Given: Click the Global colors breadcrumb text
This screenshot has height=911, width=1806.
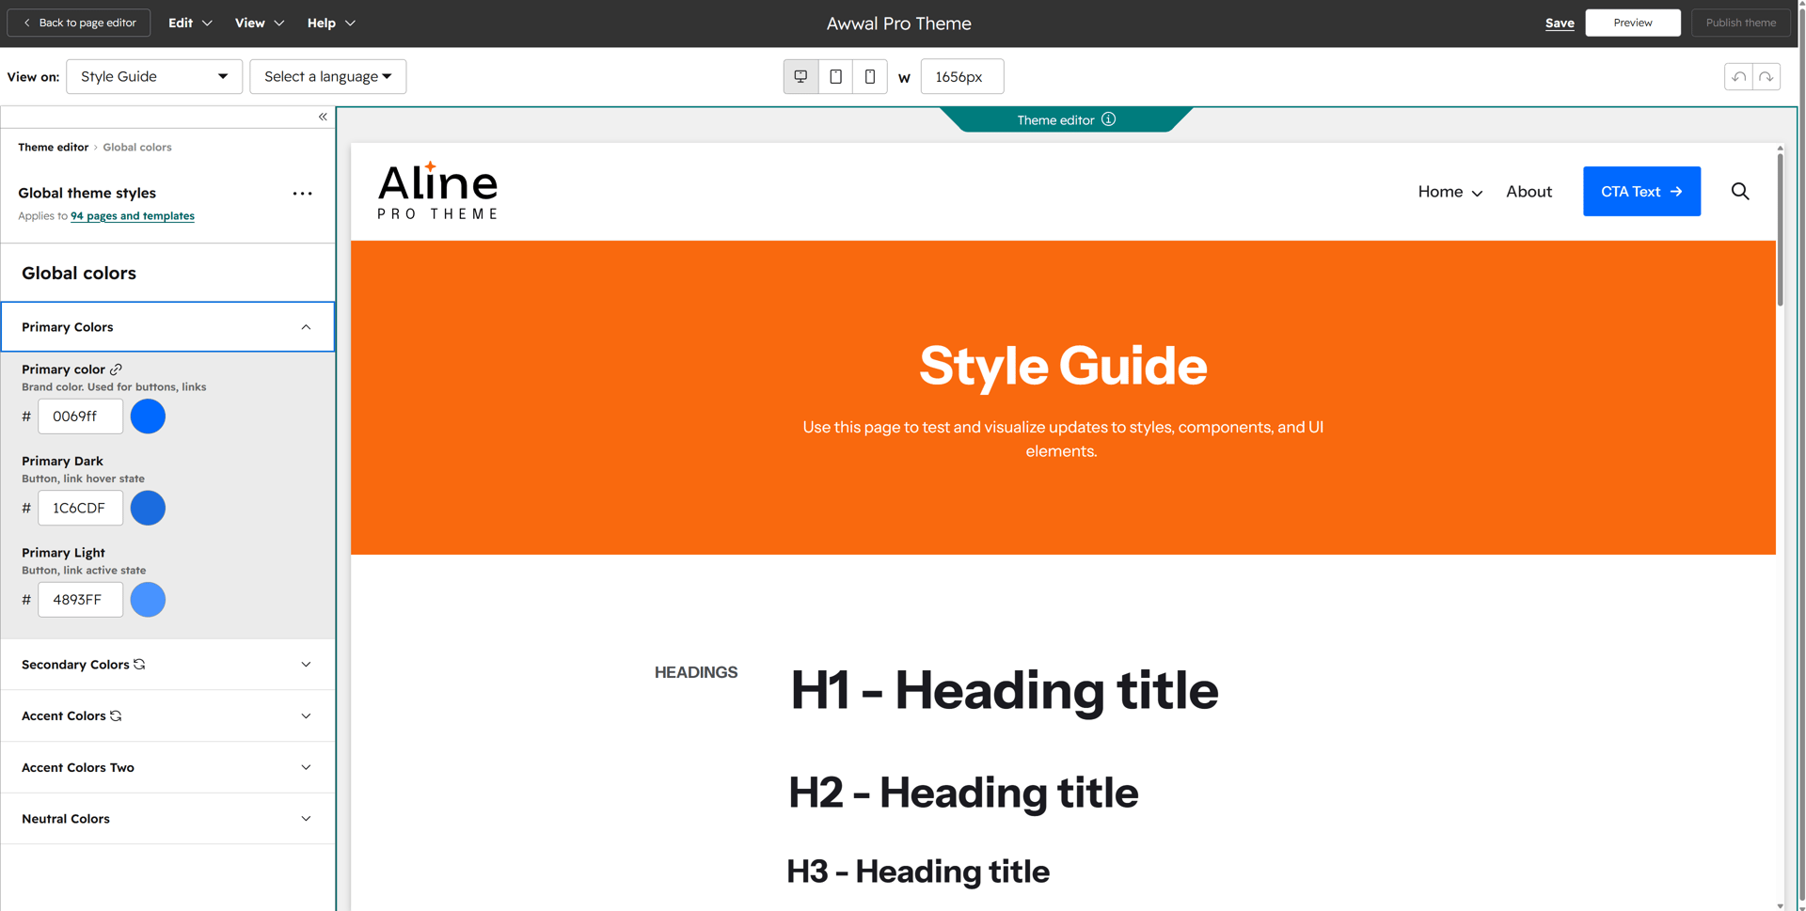Looking at the screenshot, I should tap(137, 148).
